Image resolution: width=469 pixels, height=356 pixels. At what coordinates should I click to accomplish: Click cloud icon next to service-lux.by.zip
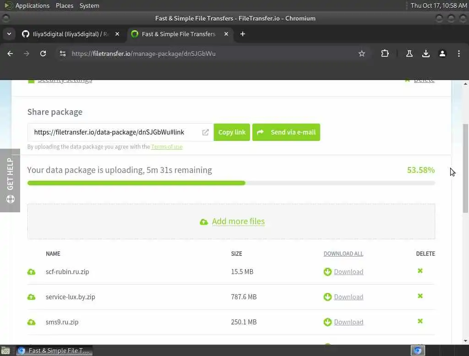tap(32, 297)
